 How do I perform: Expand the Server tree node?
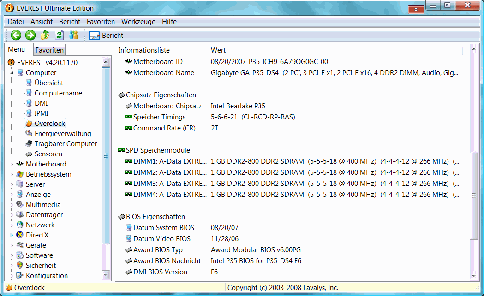[12, 185]
